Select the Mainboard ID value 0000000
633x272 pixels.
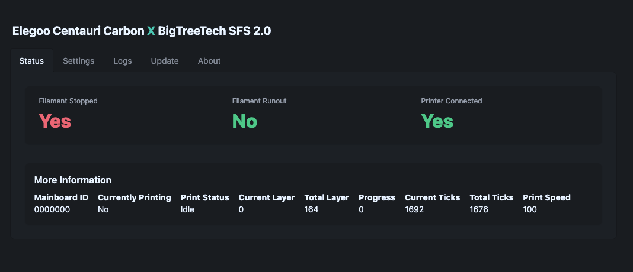point(52,209)
